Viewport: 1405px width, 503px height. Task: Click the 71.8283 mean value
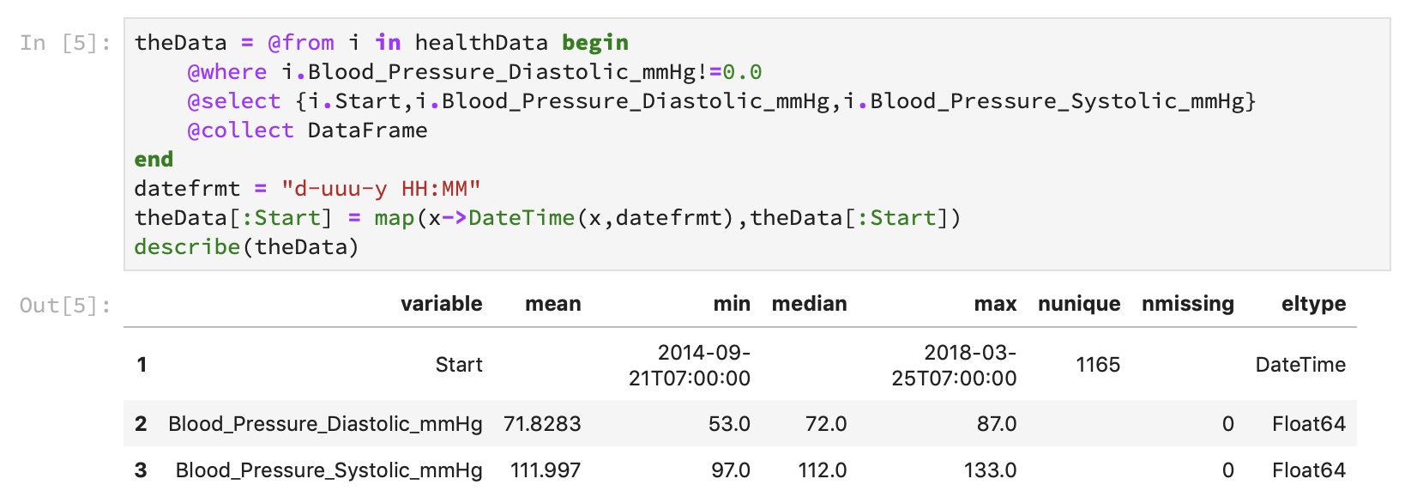[542, 424]
